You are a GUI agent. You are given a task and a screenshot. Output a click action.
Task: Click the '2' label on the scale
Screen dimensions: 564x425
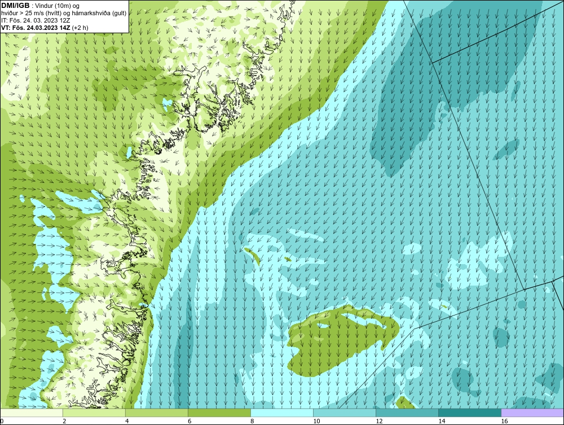(64, 421)
